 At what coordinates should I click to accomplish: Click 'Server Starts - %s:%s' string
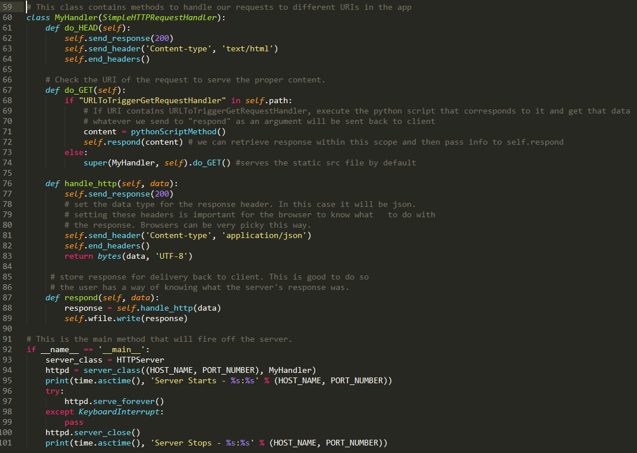[x=204, y=381]
